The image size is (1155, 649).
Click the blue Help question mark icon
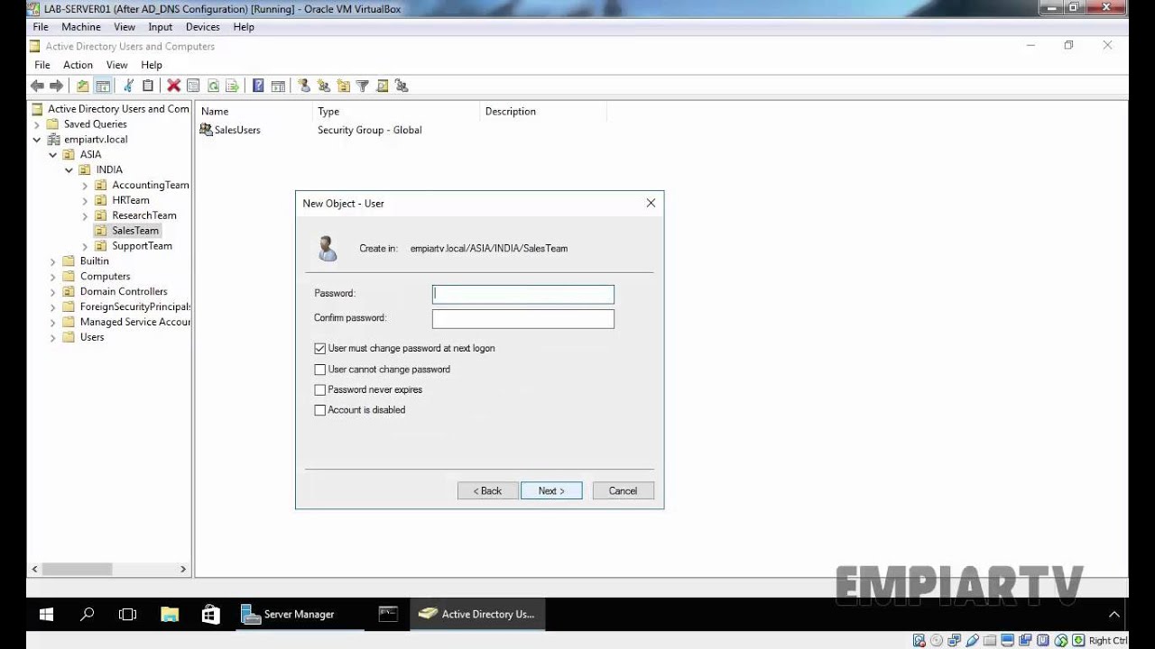258,86
